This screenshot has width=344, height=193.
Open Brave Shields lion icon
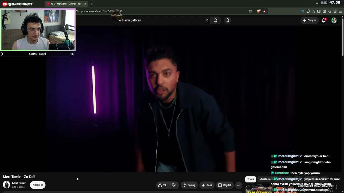pos(259,11)
